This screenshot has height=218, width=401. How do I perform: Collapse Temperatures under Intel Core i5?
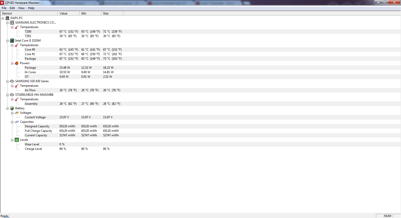coord(12,45)
